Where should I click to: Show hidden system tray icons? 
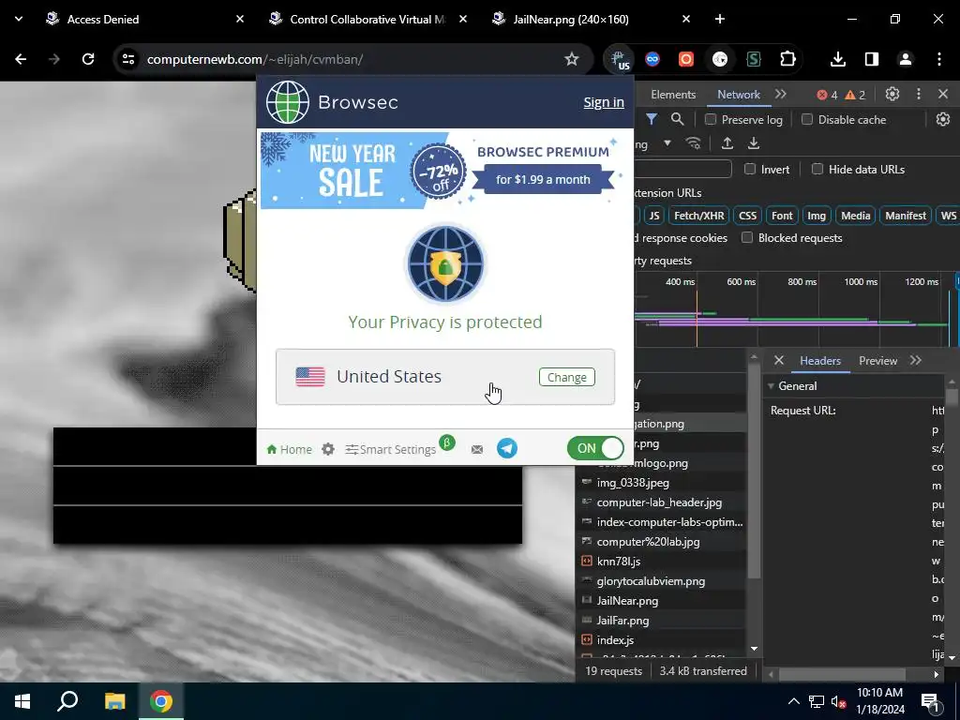click(793, 701)
